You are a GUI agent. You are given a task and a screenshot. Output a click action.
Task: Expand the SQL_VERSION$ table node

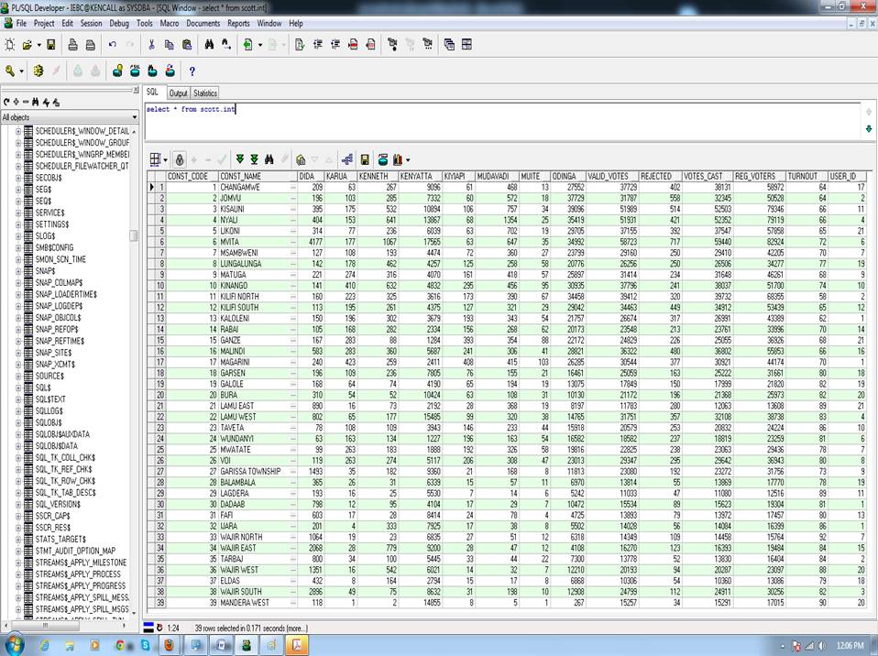[x=17, y=504]
